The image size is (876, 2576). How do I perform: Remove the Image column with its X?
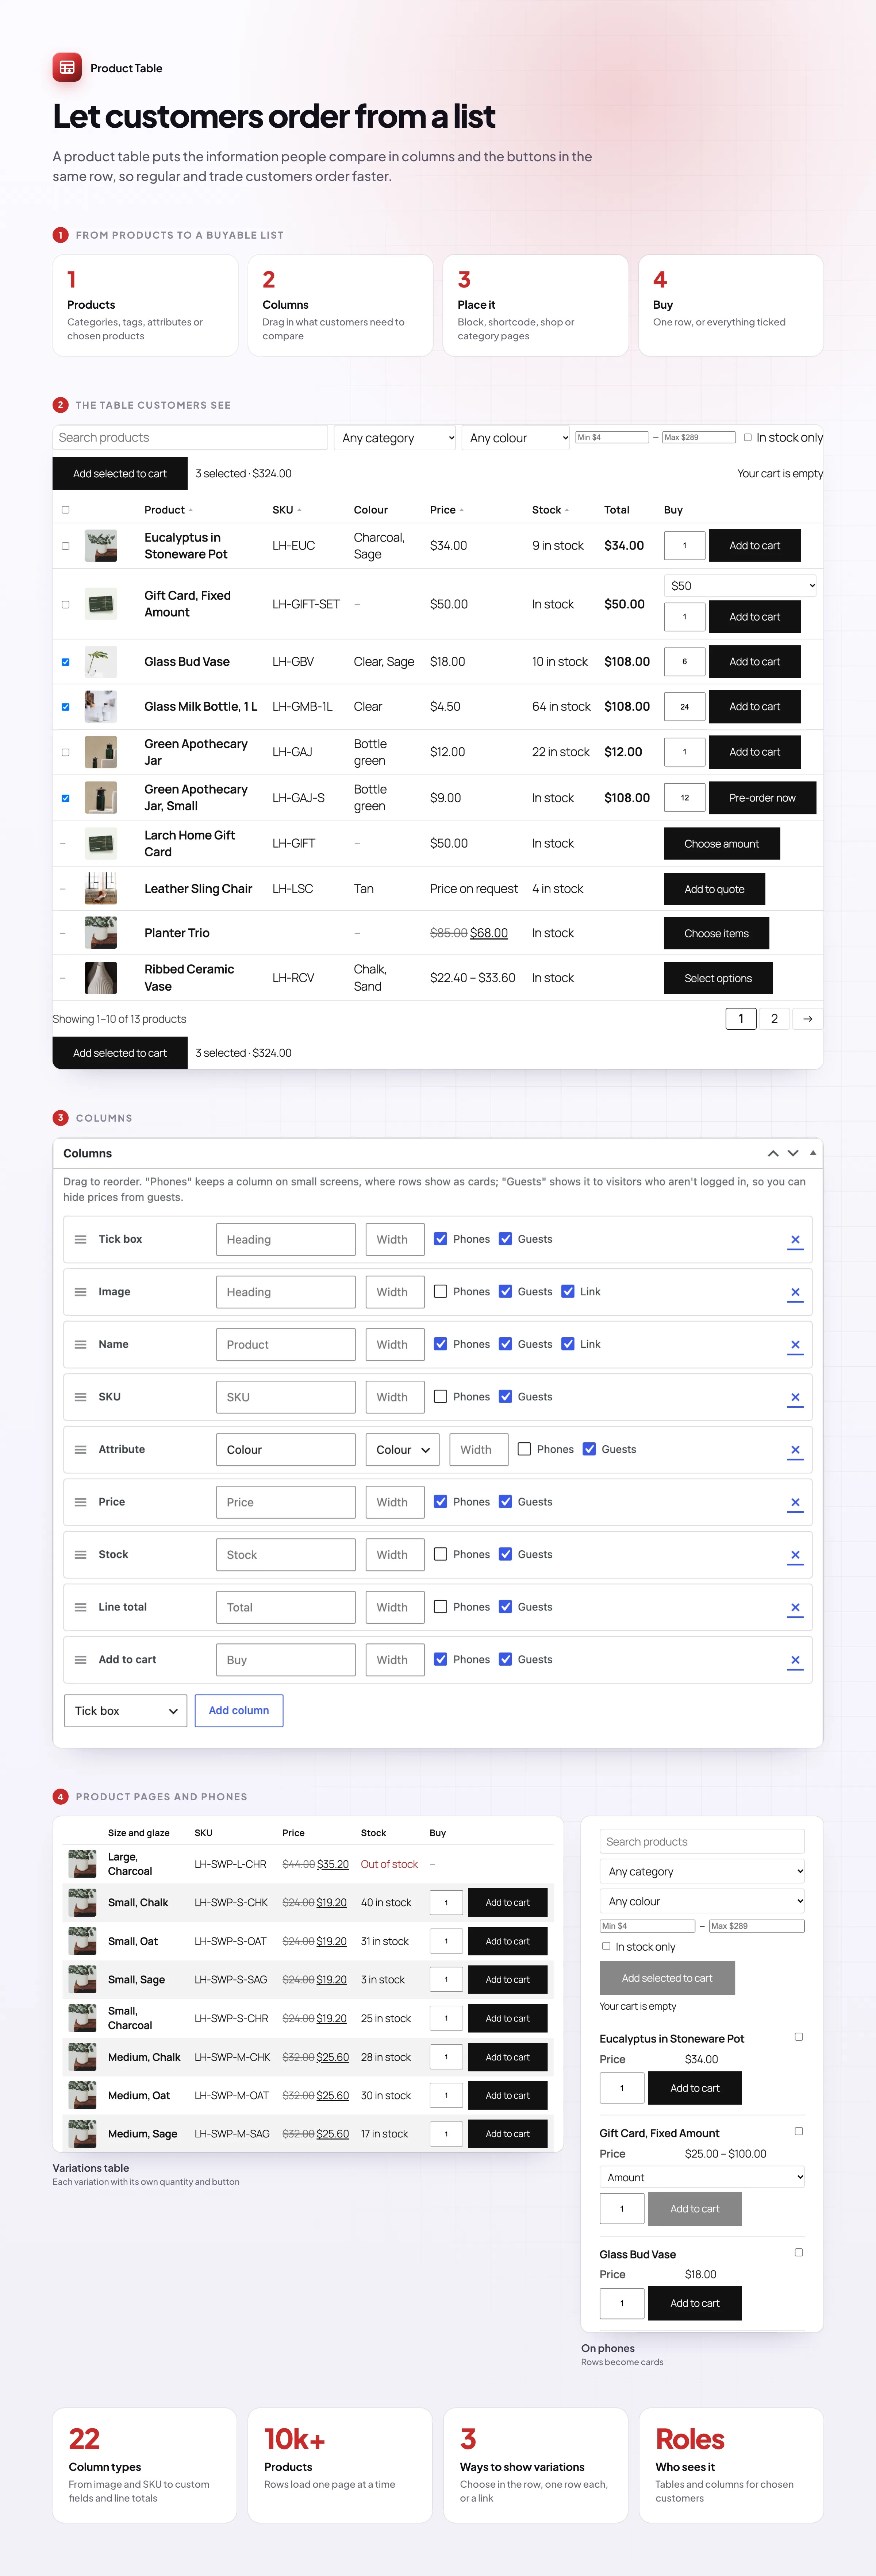[795, 1292]
